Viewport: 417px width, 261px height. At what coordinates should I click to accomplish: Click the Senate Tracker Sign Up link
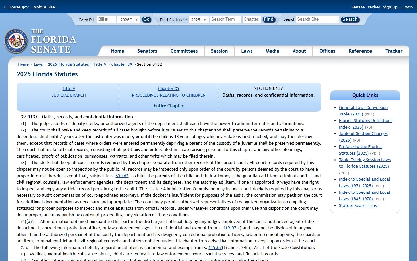coord(390,7)
